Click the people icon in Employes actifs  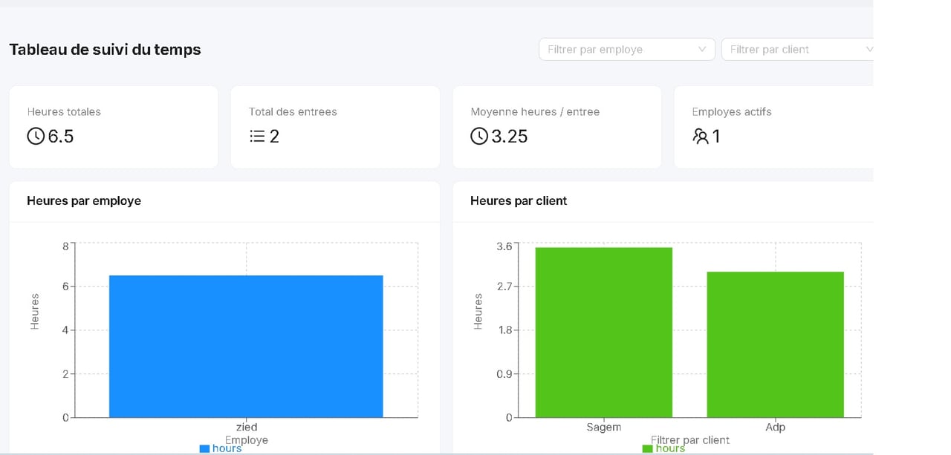701,136
